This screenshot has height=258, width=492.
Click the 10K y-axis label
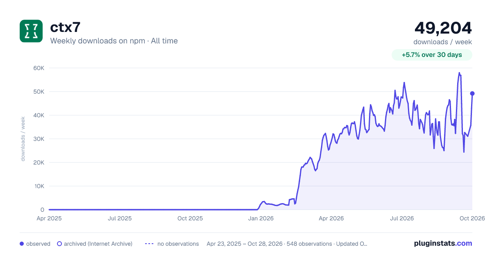coord(39,186)
